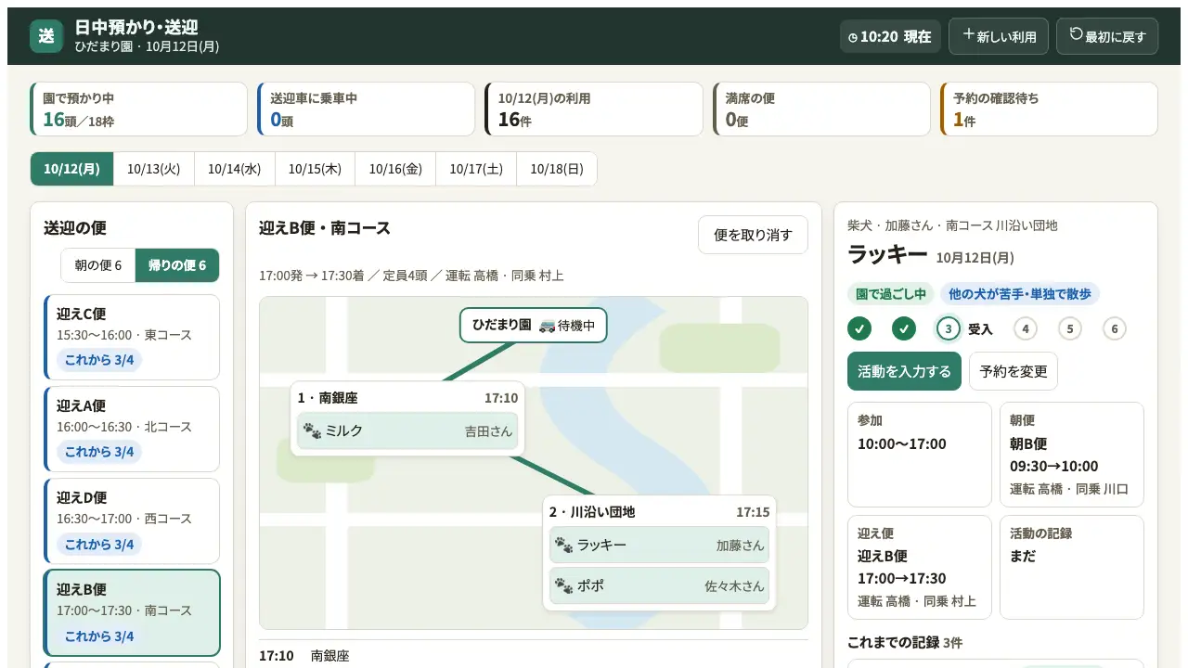The height and width of the screenshot is (668, 1188).
Task: Click the 園で預かり中 summary card
Action: click(x=139, y=109)
